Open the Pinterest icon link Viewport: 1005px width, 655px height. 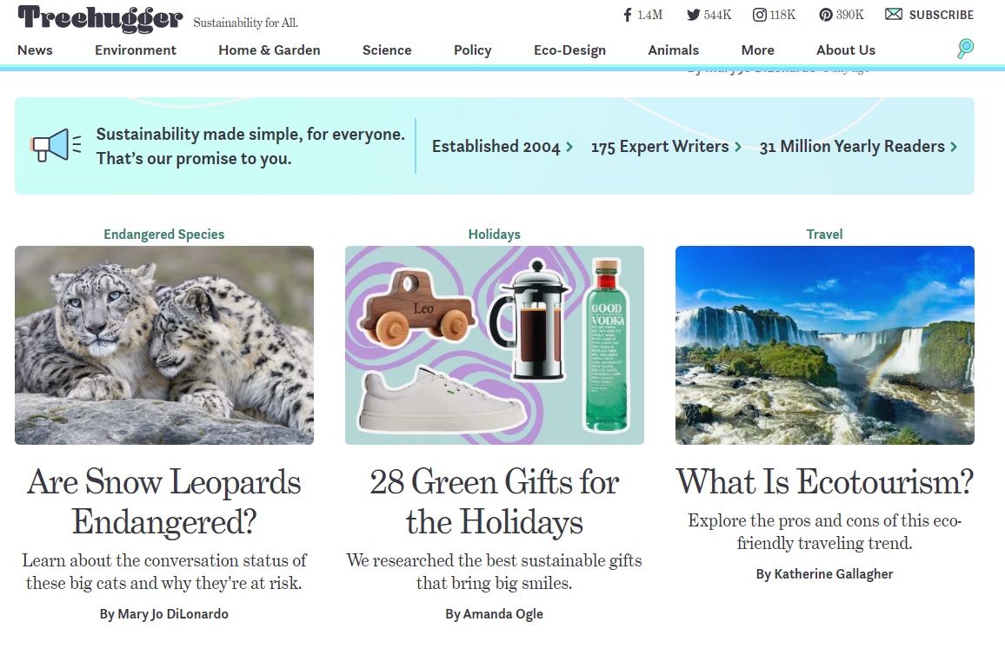coord(826,15)
